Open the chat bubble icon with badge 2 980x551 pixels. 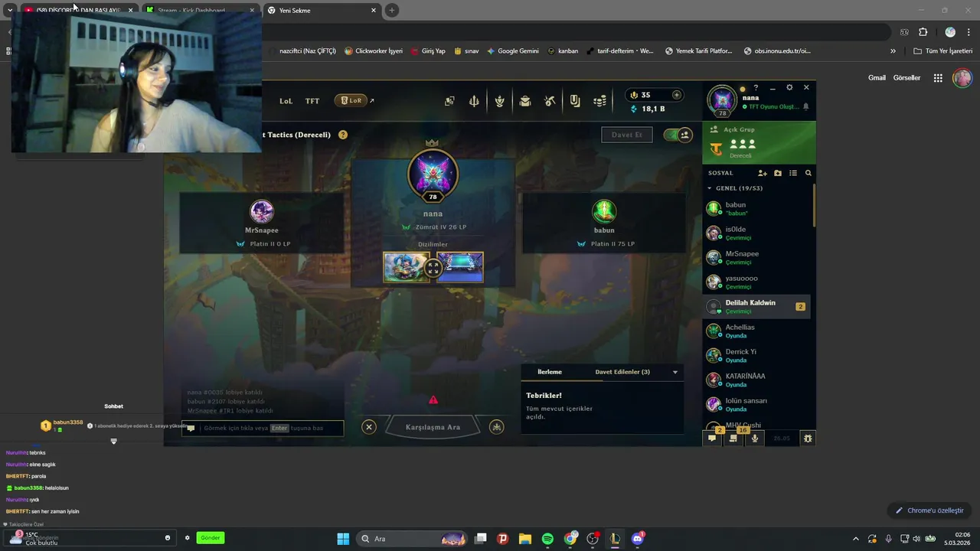point(713,438)
